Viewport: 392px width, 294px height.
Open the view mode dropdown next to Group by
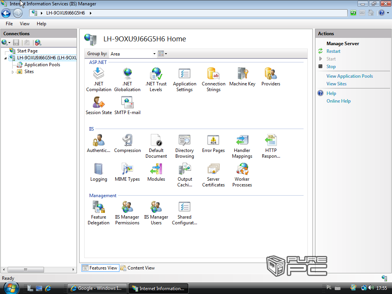tap(162, 54)
